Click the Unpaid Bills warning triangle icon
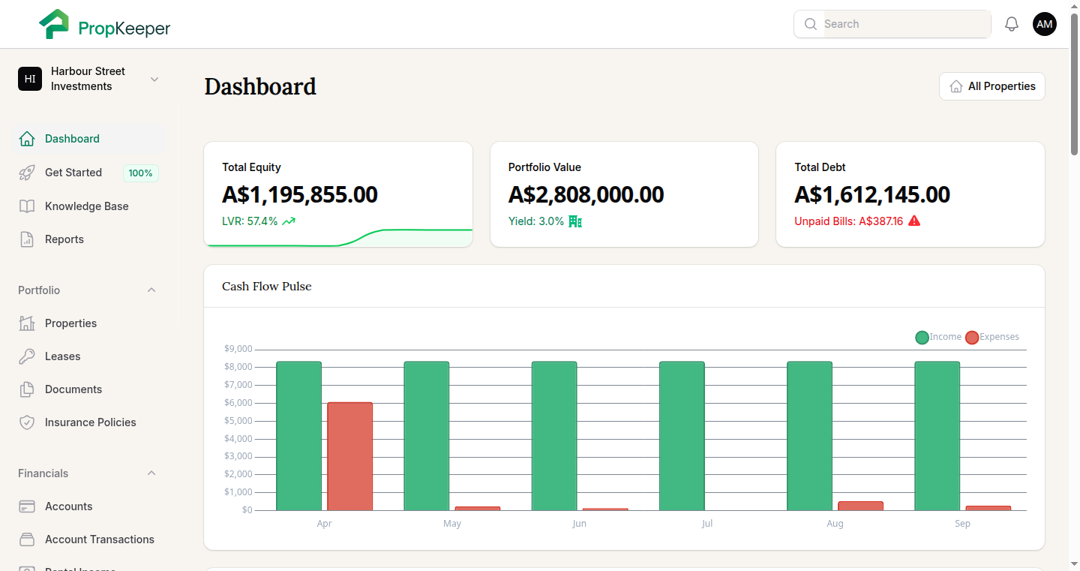This screenshot has height=571, width=1080. 914,221
